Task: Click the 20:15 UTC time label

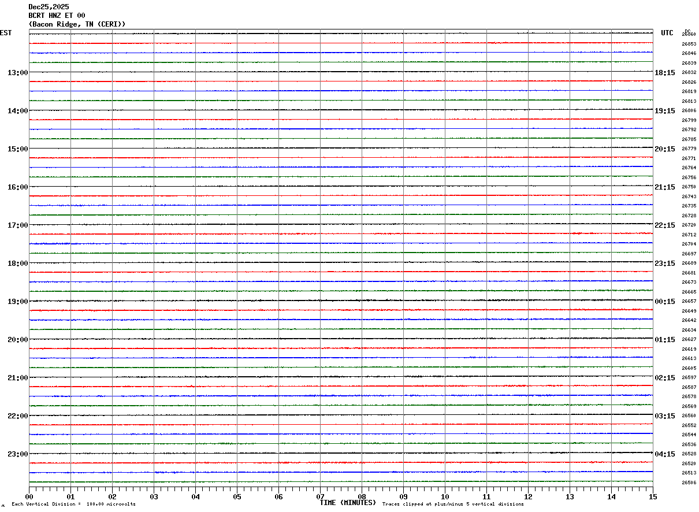Action: (x=665, y=149)
